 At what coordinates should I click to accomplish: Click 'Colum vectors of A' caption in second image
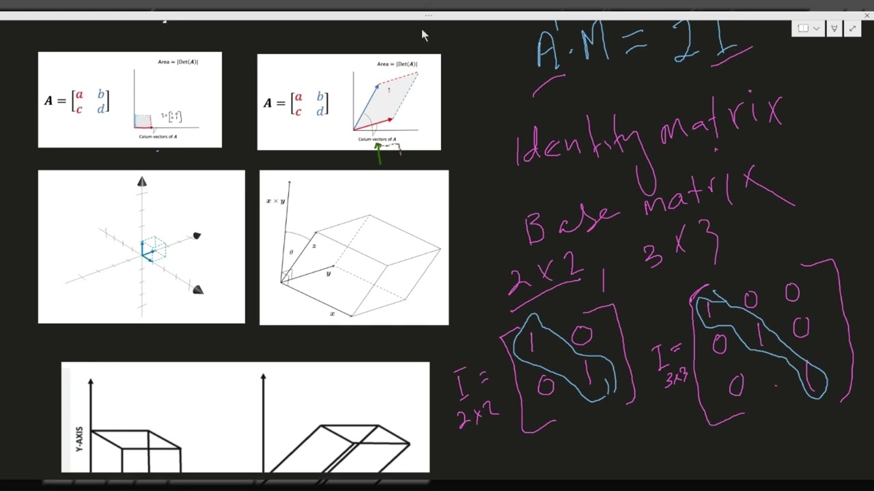(377, 139)
